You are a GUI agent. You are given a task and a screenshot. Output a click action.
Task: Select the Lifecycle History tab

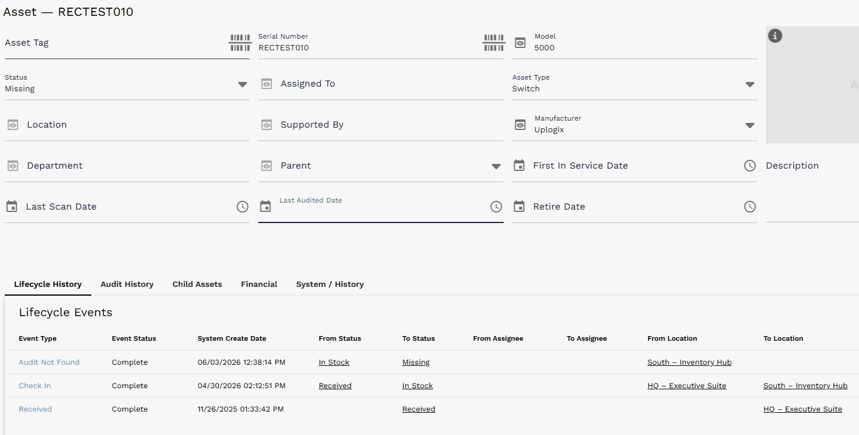48,284
